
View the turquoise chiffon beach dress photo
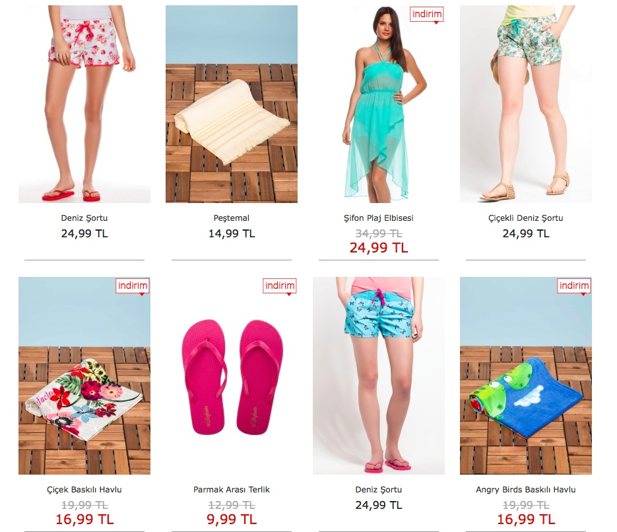point(379,103)
